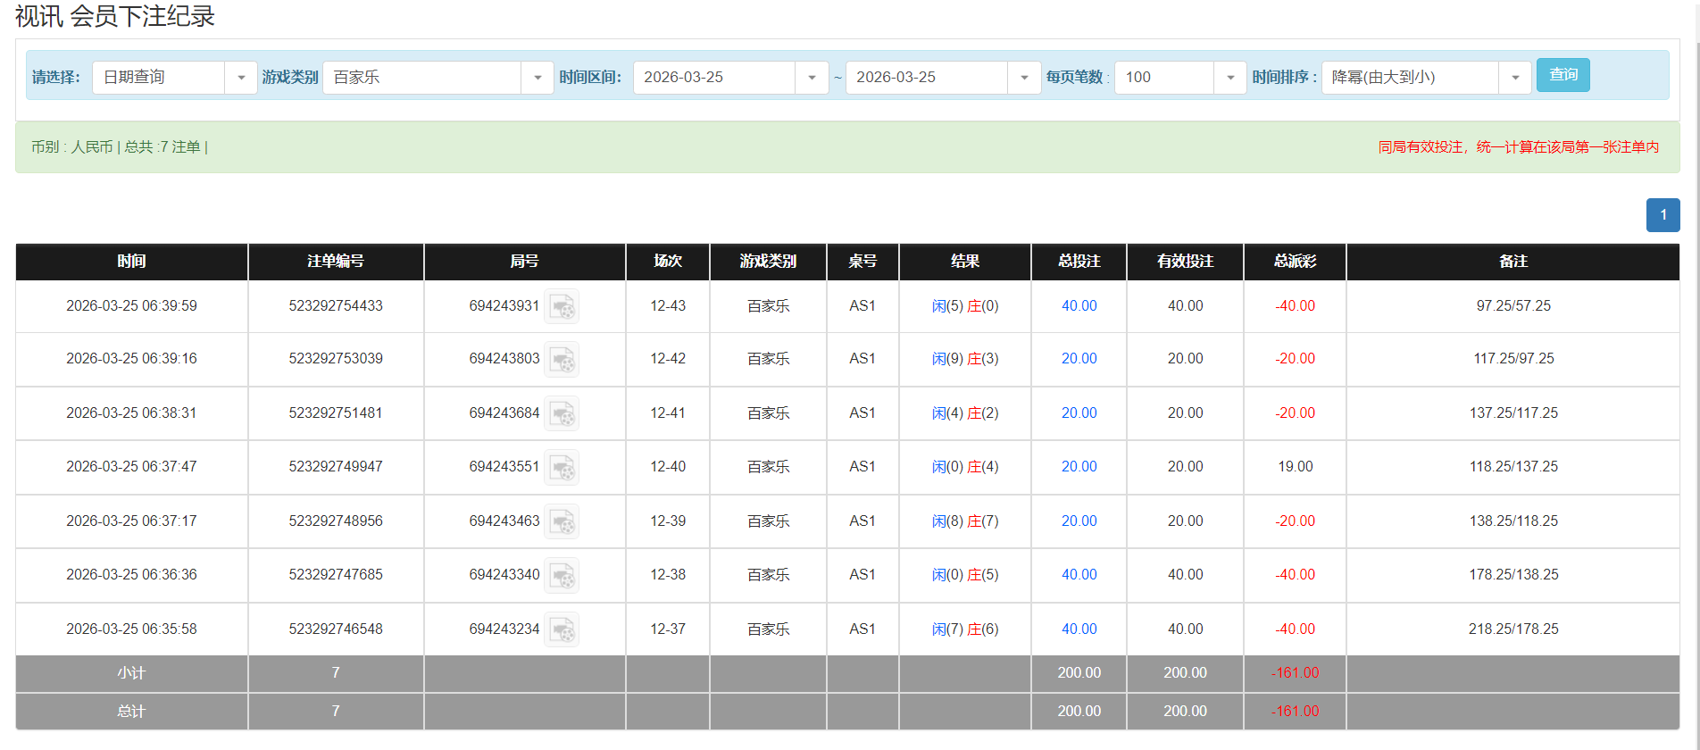Screen dimensions: 1700x750
Task: View replay icon for round 694243340
Action: tap(562, 575)
